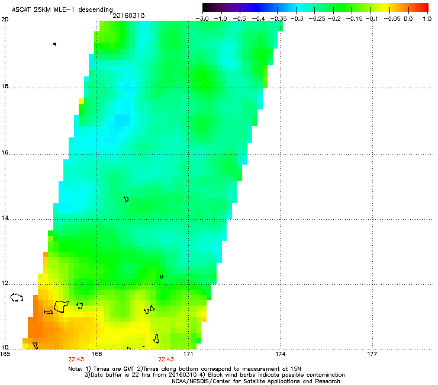The height and width of the screenshot is (385, 438).
Task: Click the colorbar label "1.0"
Action: coord(427,19)
